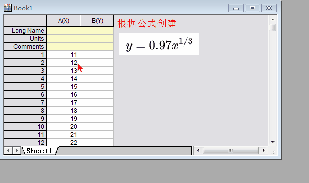
Task: Click cell containing value 20
Action: point(63,127)
